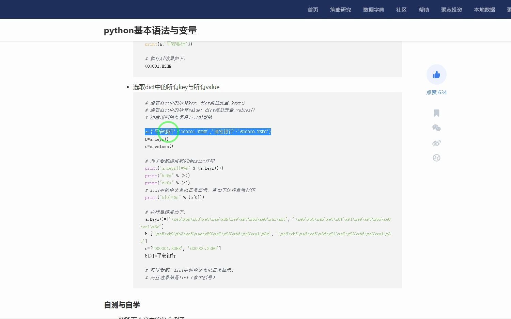Open the 本地数据 nav item

485,10
